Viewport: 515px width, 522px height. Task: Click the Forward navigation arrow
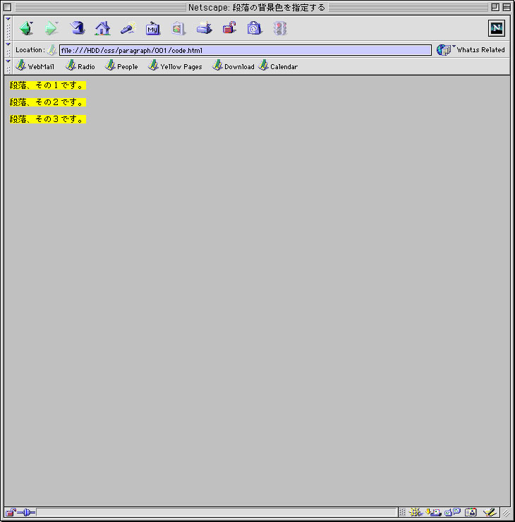click(x=51, y=29)
